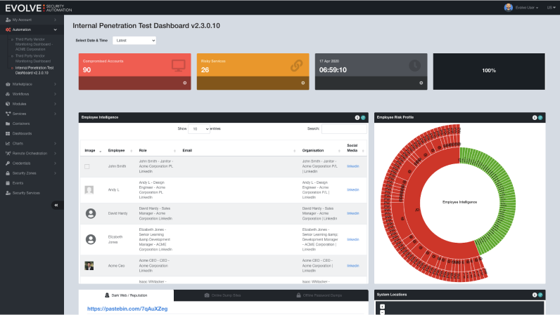Viewport: 560px width, 315px height.
Task: Open the Select Date & Time dropdown
Action: click(134, 41)
